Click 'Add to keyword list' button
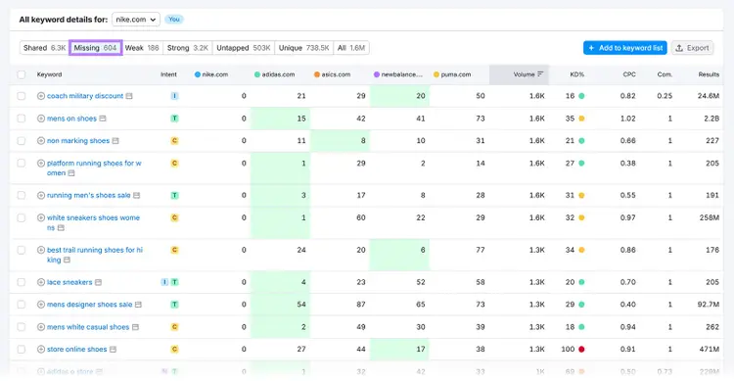 tap(625, 48)
